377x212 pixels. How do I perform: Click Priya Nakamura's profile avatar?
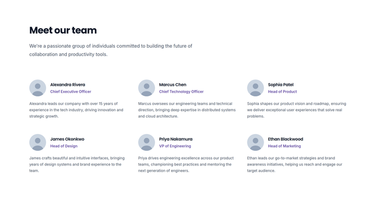click(x=146, y=142)
